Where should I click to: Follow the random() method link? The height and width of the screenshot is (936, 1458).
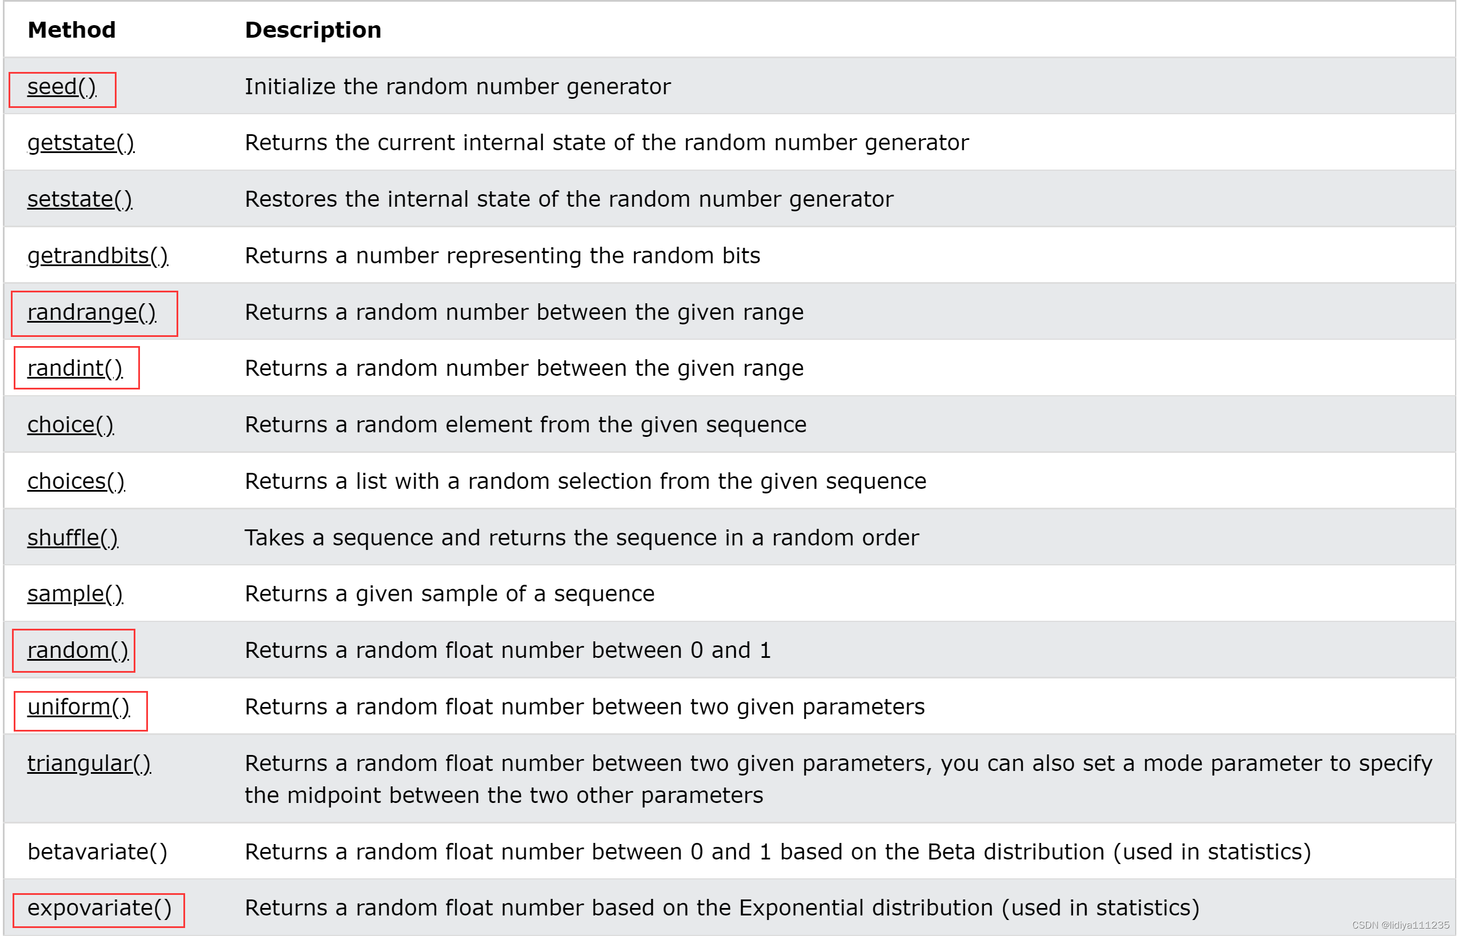[x=78, y=650]
